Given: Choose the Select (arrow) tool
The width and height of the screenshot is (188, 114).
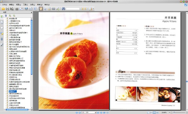Looking at the screenshot, I should 45,9.
